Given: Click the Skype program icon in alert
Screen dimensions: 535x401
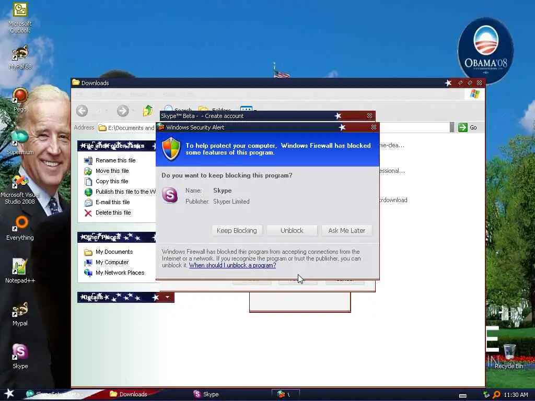Looking at the screenshot, I should pos(170,195).
